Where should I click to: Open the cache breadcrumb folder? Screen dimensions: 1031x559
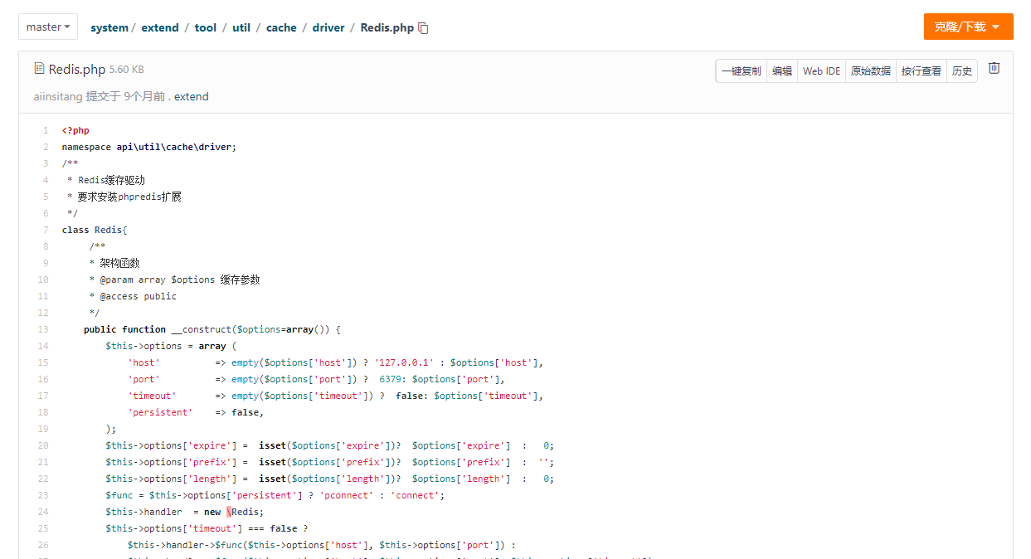(281, 27)
